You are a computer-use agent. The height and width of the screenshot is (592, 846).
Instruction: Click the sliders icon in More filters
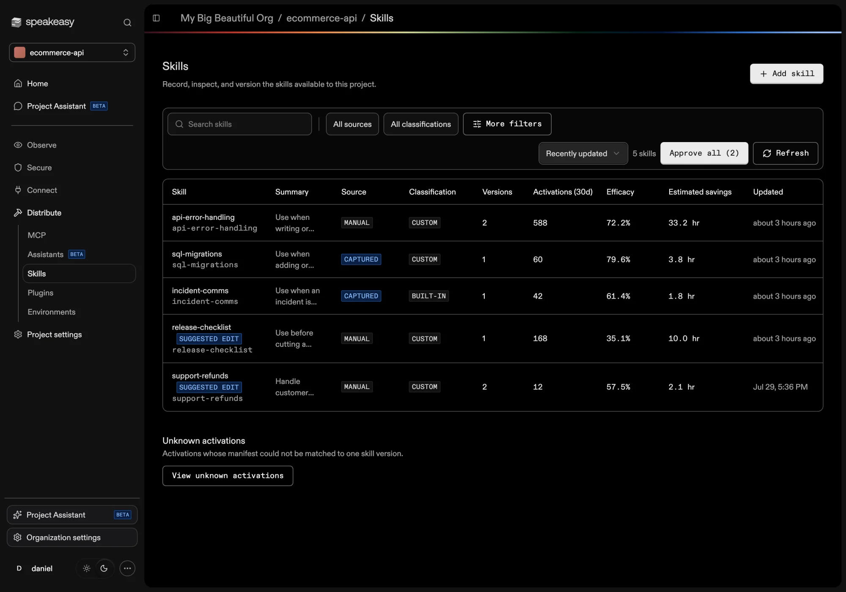[x=477, y=124]
